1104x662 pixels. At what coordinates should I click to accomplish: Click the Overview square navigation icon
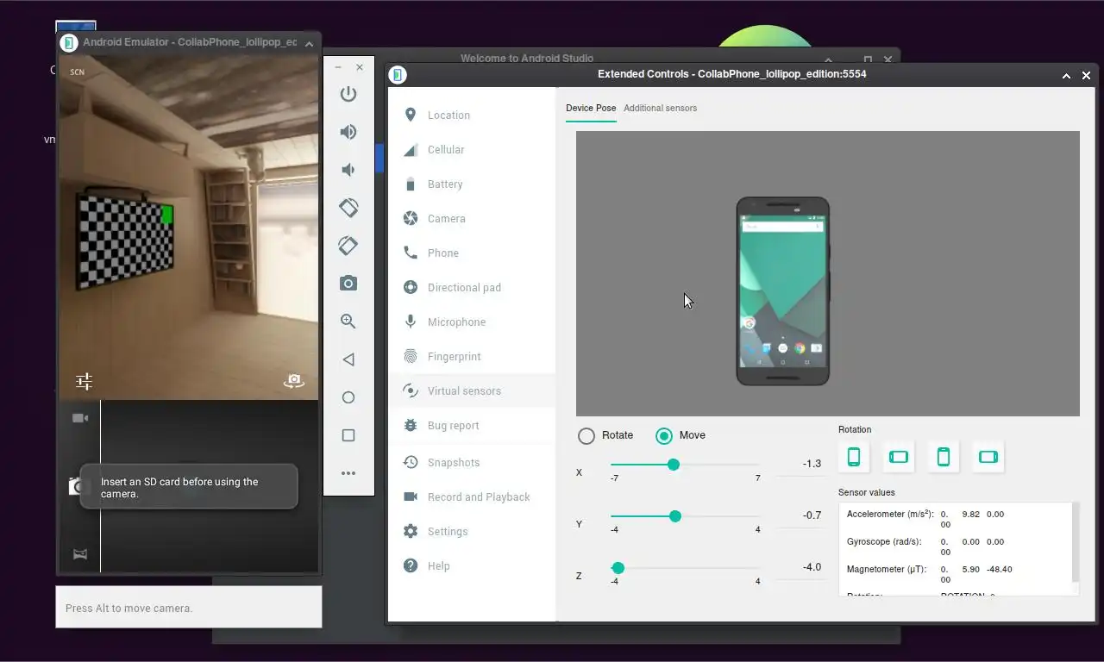(348, 435)
